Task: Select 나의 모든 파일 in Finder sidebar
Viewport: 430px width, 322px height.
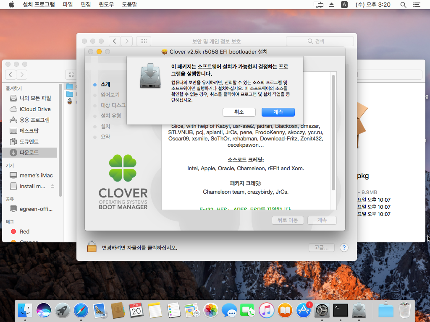Action: tap(30, 98)
